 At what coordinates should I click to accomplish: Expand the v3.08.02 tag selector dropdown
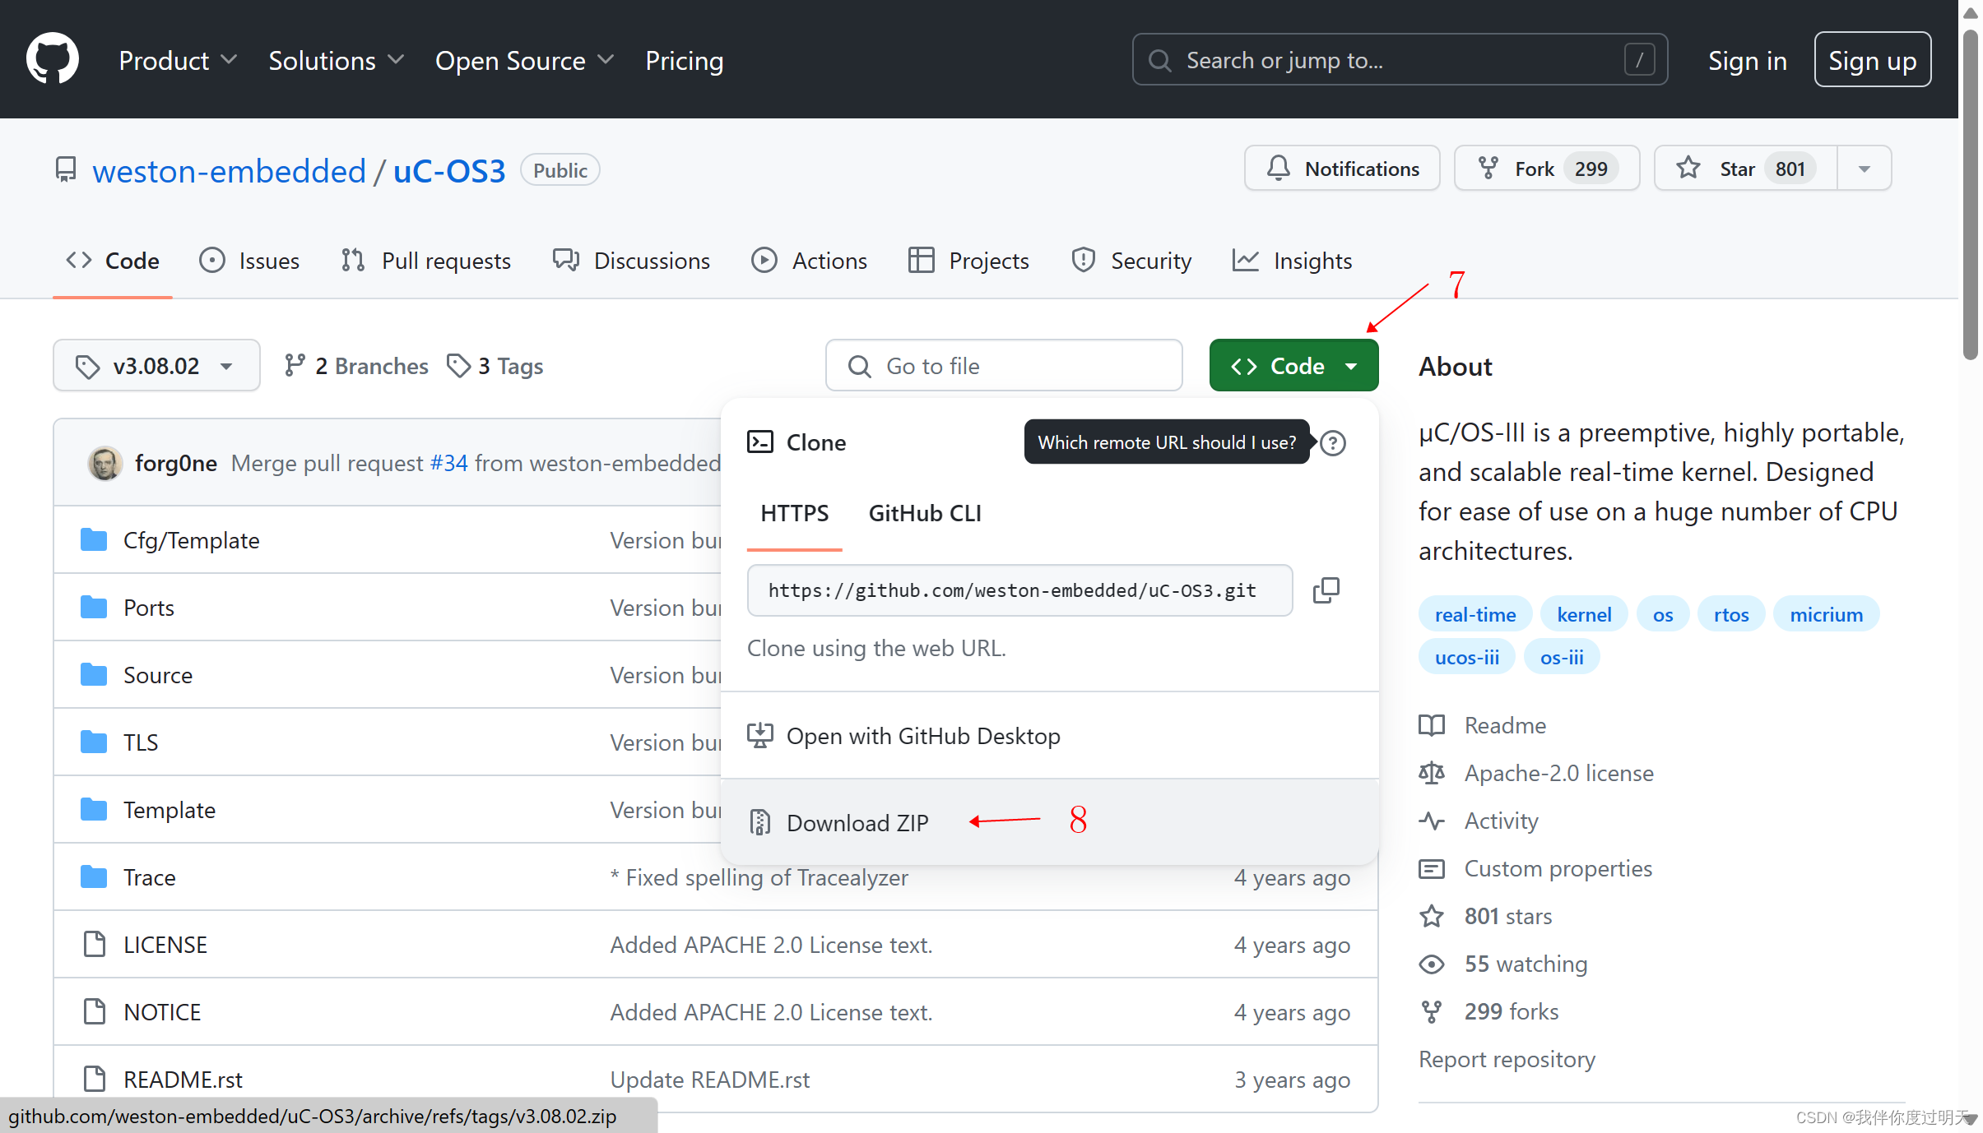pyautogui.click(x=156, y=366)
